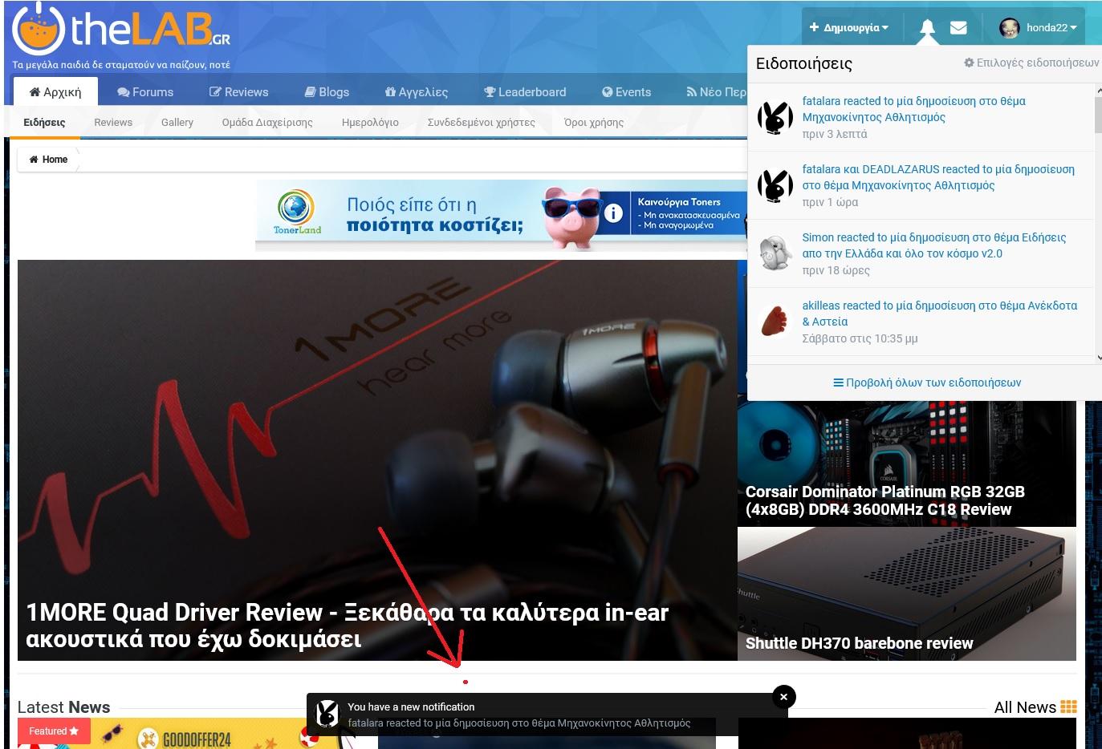
Task: Click fatalara's avatar in first notification
Action: tap(775, 117)
